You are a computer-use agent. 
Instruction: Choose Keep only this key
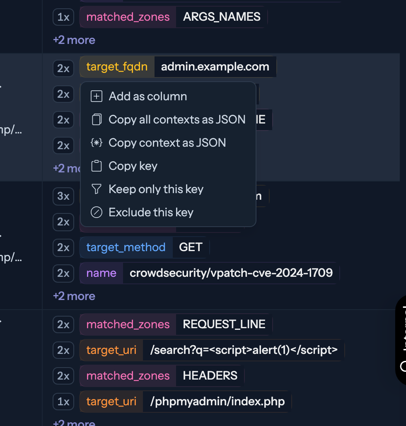(168, 189)
